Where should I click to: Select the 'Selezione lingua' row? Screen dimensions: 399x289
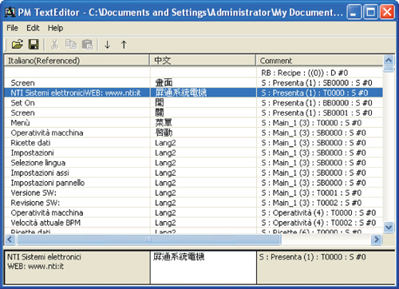click(x=194, y=163)
